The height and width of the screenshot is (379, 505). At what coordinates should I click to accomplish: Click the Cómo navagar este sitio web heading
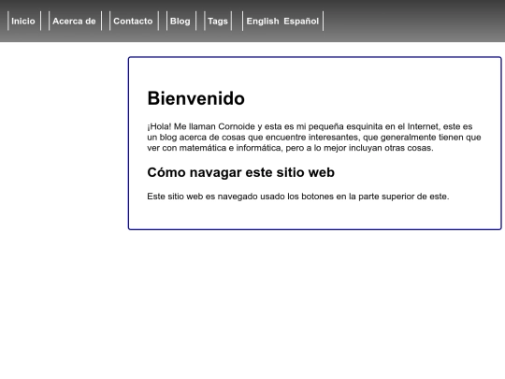pos(241,172)
